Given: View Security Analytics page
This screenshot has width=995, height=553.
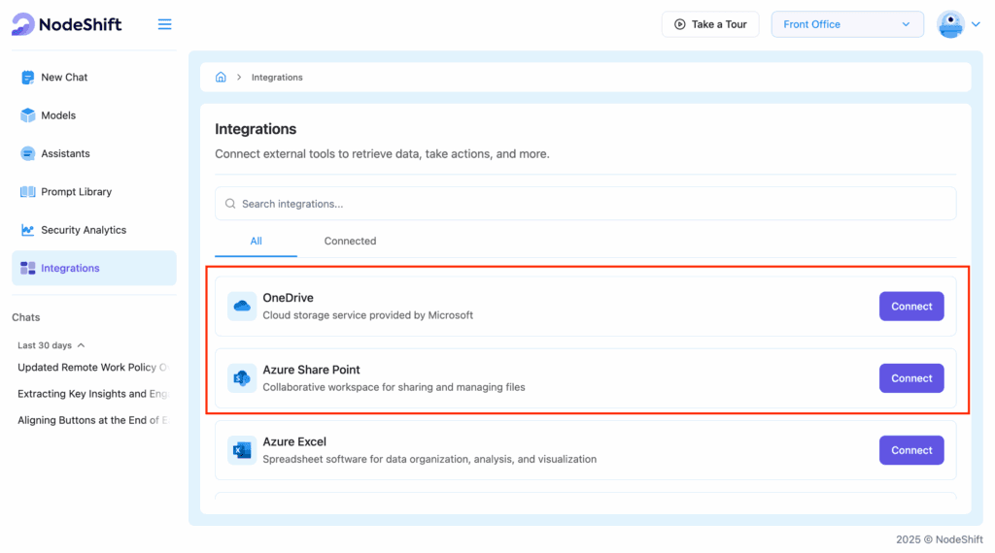Looking at the screenshot, I should point(84,230).
